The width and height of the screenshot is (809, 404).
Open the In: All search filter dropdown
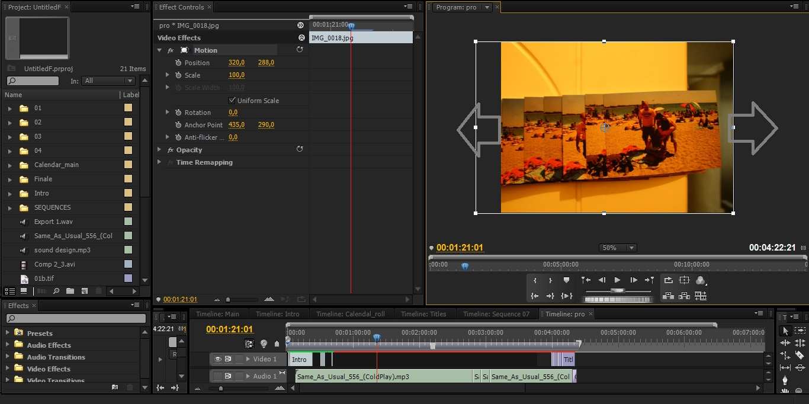(109, 81)
